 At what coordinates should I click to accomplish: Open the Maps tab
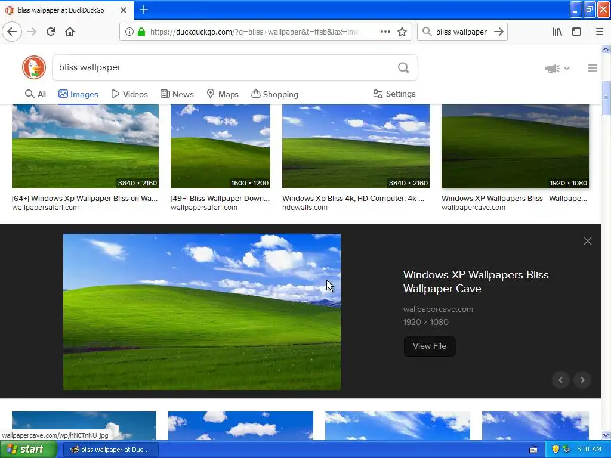[223, 94]
